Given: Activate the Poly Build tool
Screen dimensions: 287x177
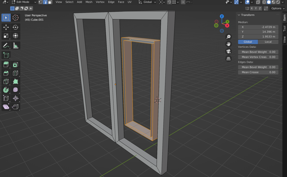Looking at the screenshot, I should 15,81.
